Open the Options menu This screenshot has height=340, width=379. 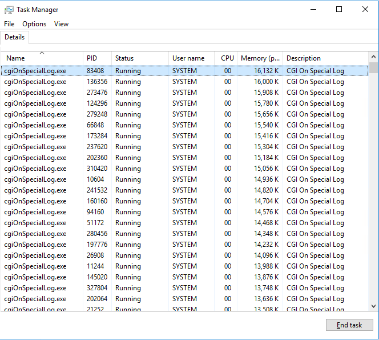(x=34, y=24)
